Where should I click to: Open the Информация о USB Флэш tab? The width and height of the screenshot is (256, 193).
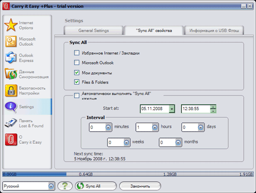click(214, 31)
